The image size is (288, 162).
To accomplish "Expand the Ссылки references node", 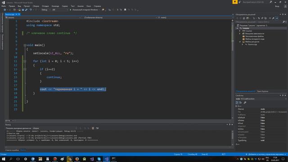I will (240, 31).
